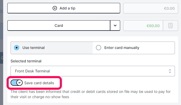
Task: Click the Card payment method button
Action: click(59, 26)
